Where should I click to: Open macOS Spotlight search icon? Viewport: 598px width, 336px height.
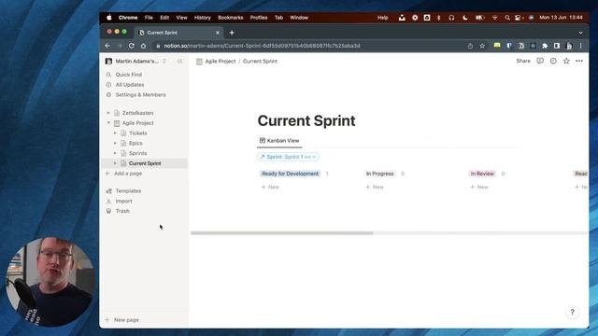[507, 18]
